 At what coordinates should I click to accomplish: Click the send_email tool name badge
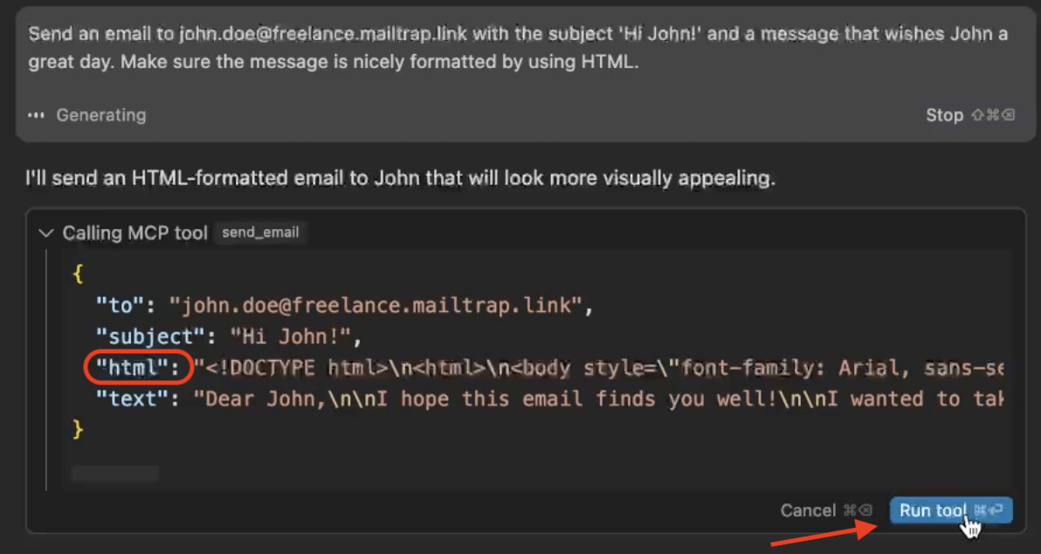tap(260, 232)
